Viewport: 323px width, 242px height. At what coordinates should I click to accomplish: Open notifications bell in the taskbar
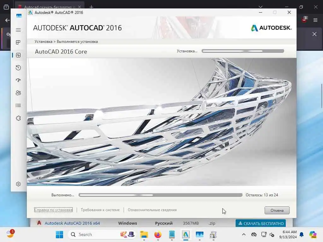click(x=302, y=234)
